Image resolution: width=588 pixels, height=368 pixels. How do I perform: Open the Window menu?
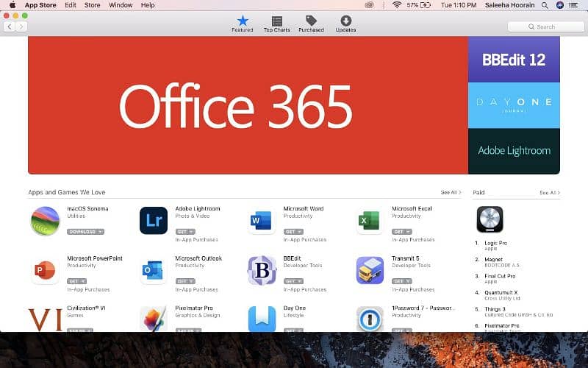pos(121,5)
